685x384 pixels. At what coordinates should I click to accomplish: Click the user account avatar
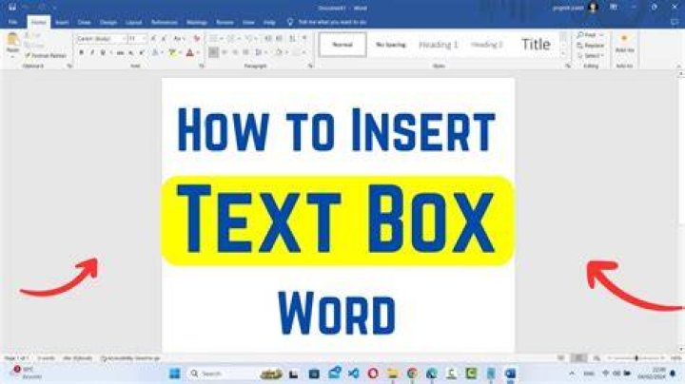(593, 8)
